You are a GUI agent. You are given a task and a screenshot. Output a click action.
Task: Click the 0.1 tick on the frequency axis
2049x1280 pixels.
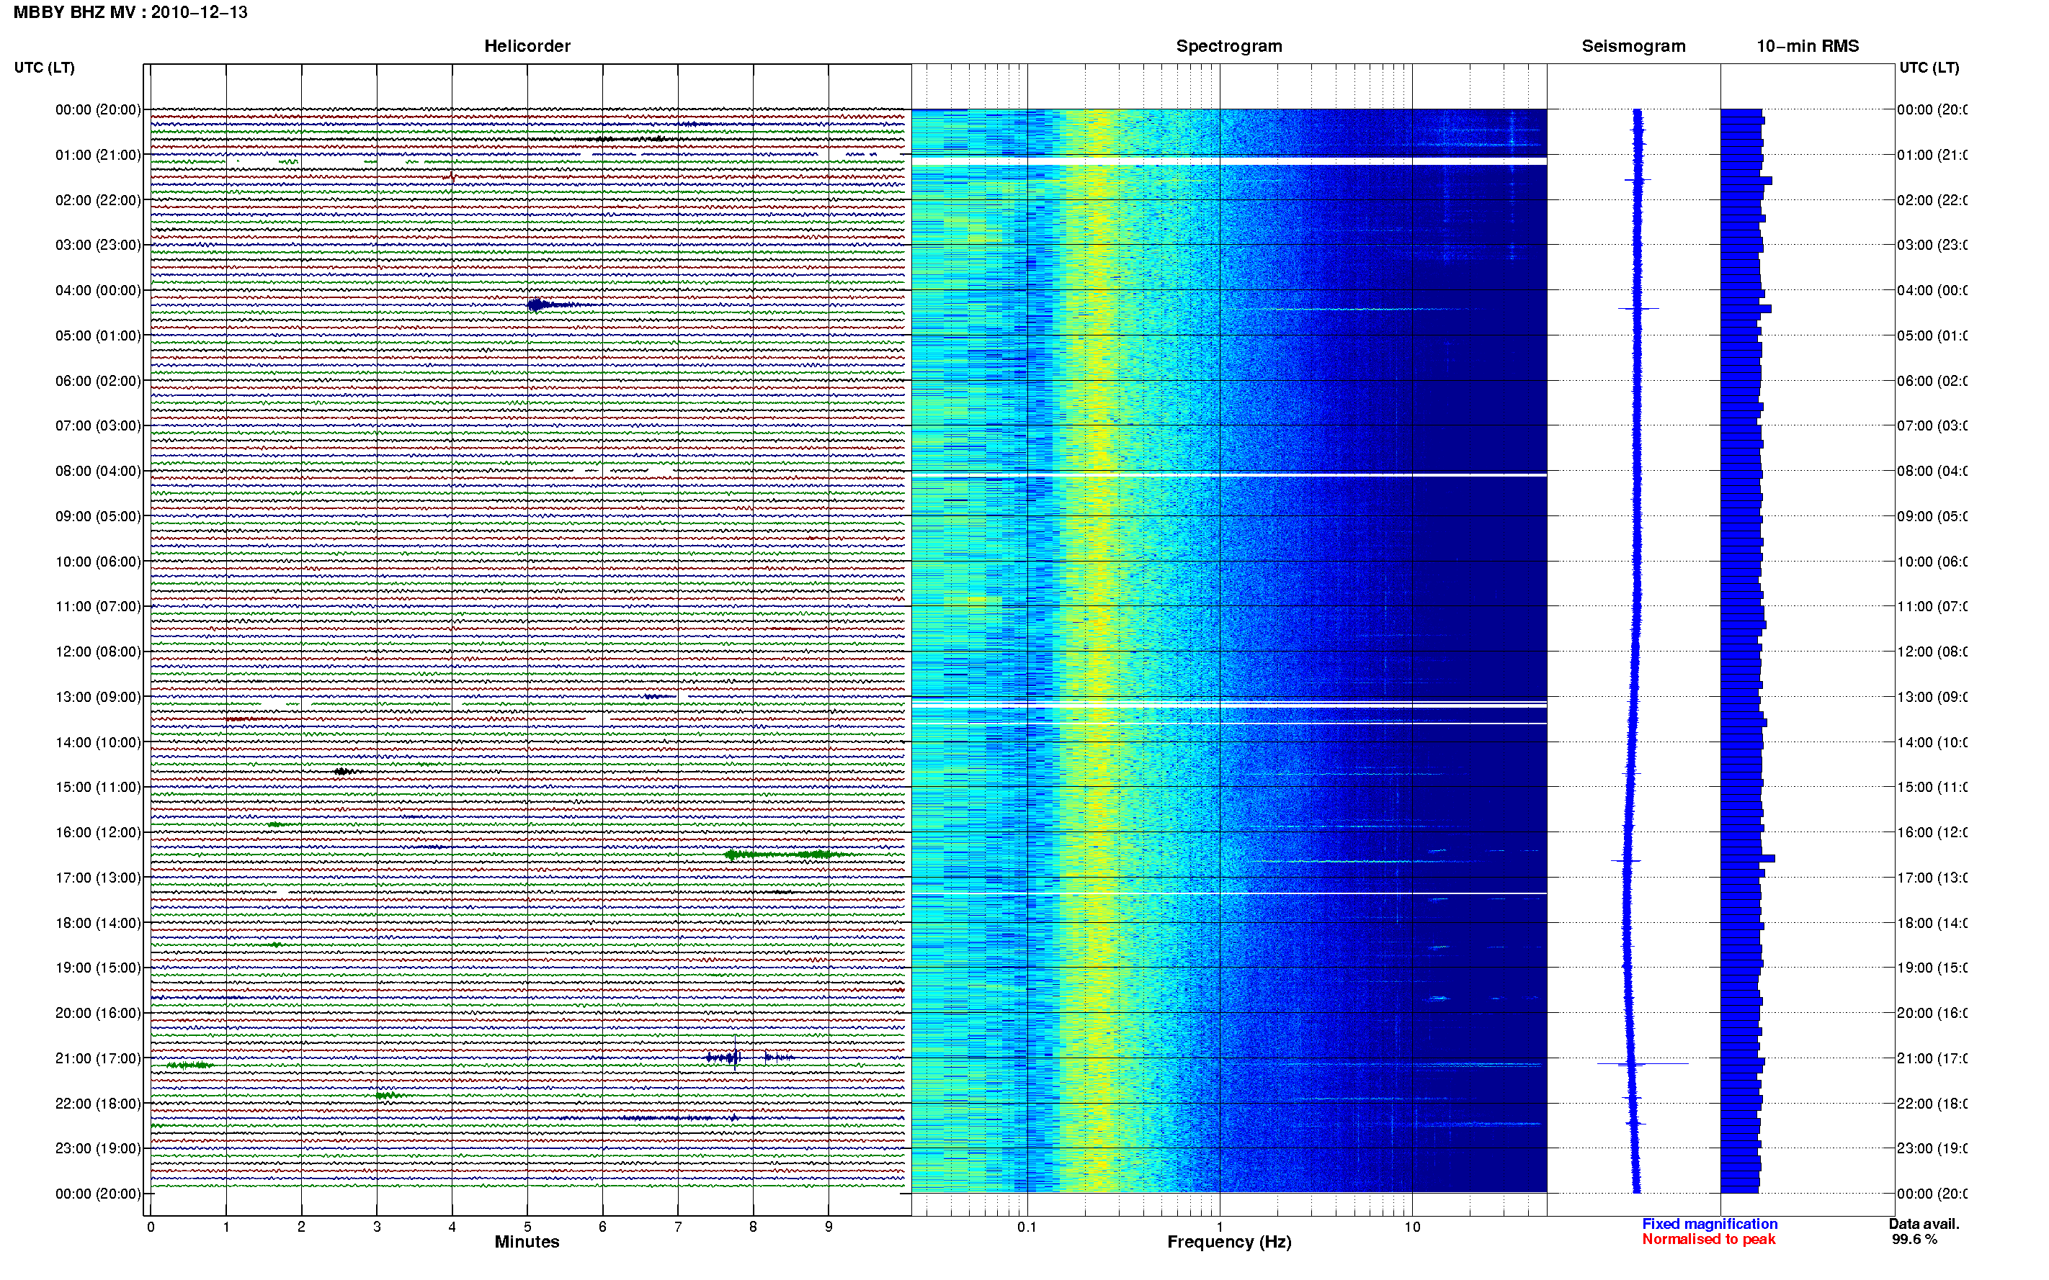tap(1027, 1227)
